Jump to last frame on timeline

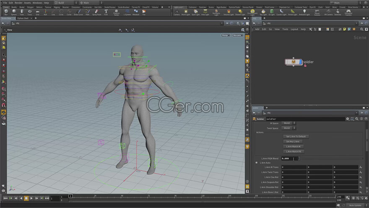click(x=47, y=198)
